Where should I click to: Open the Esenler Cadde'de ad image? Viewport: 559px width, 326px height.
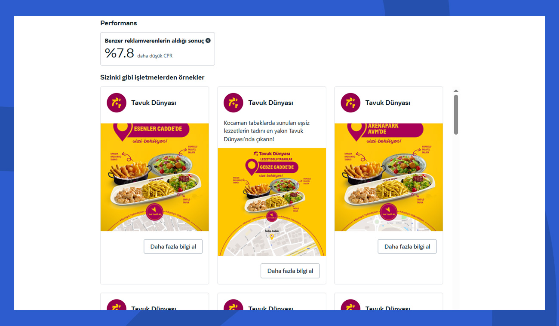(x=155, y=178)
